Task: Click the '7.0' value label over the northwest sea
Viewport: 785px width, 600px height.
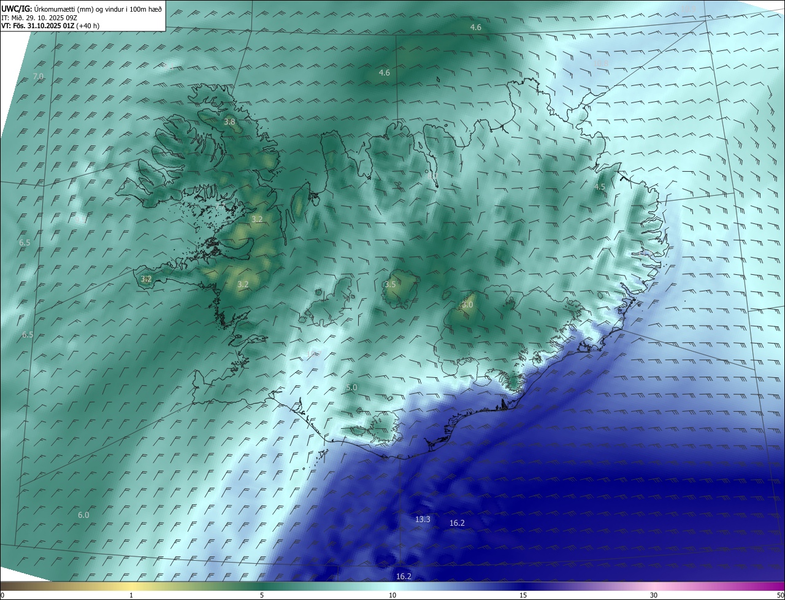Action: [x=38, y=76]
